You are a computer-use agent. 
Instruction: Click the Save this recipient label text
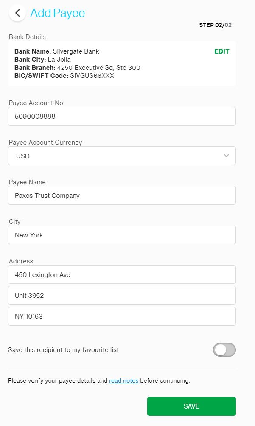[x=63, y=350]
